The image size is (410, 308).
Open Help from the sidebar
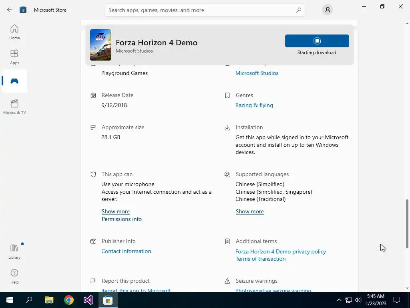(14, 276)
